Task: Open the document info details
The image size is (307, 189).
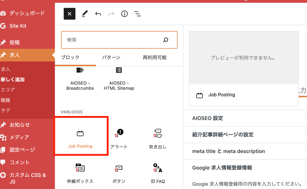Action: pos(124,14)
